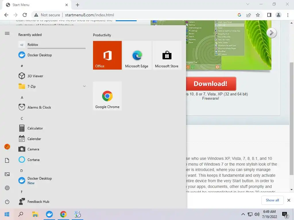Open the notification center icon
This screenshot has height=220, width=294.
[285, 215]
